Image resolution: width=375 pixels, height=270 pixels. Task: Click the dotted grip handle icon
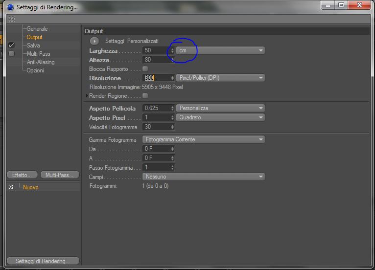(x=11, y=19)
